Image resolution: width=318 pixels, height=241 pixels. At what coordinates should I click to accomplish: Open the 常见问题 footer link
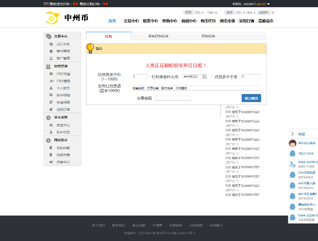139,225
